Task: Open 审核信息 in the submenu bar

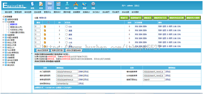Action: point(28,12)
